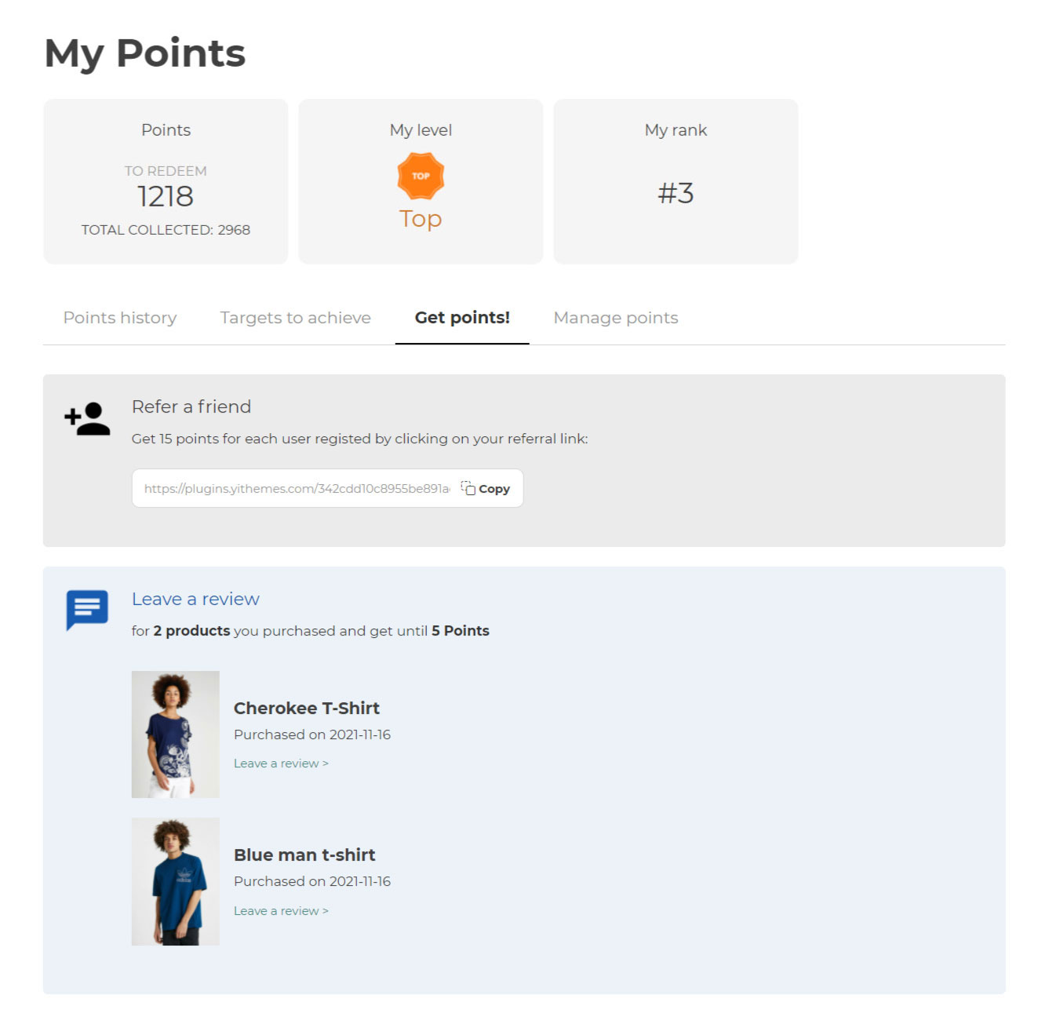This screenshot has height=1035, width=1049.
Task: Click the refer a friend person-plus icon
Action: (x=87, y=419)
